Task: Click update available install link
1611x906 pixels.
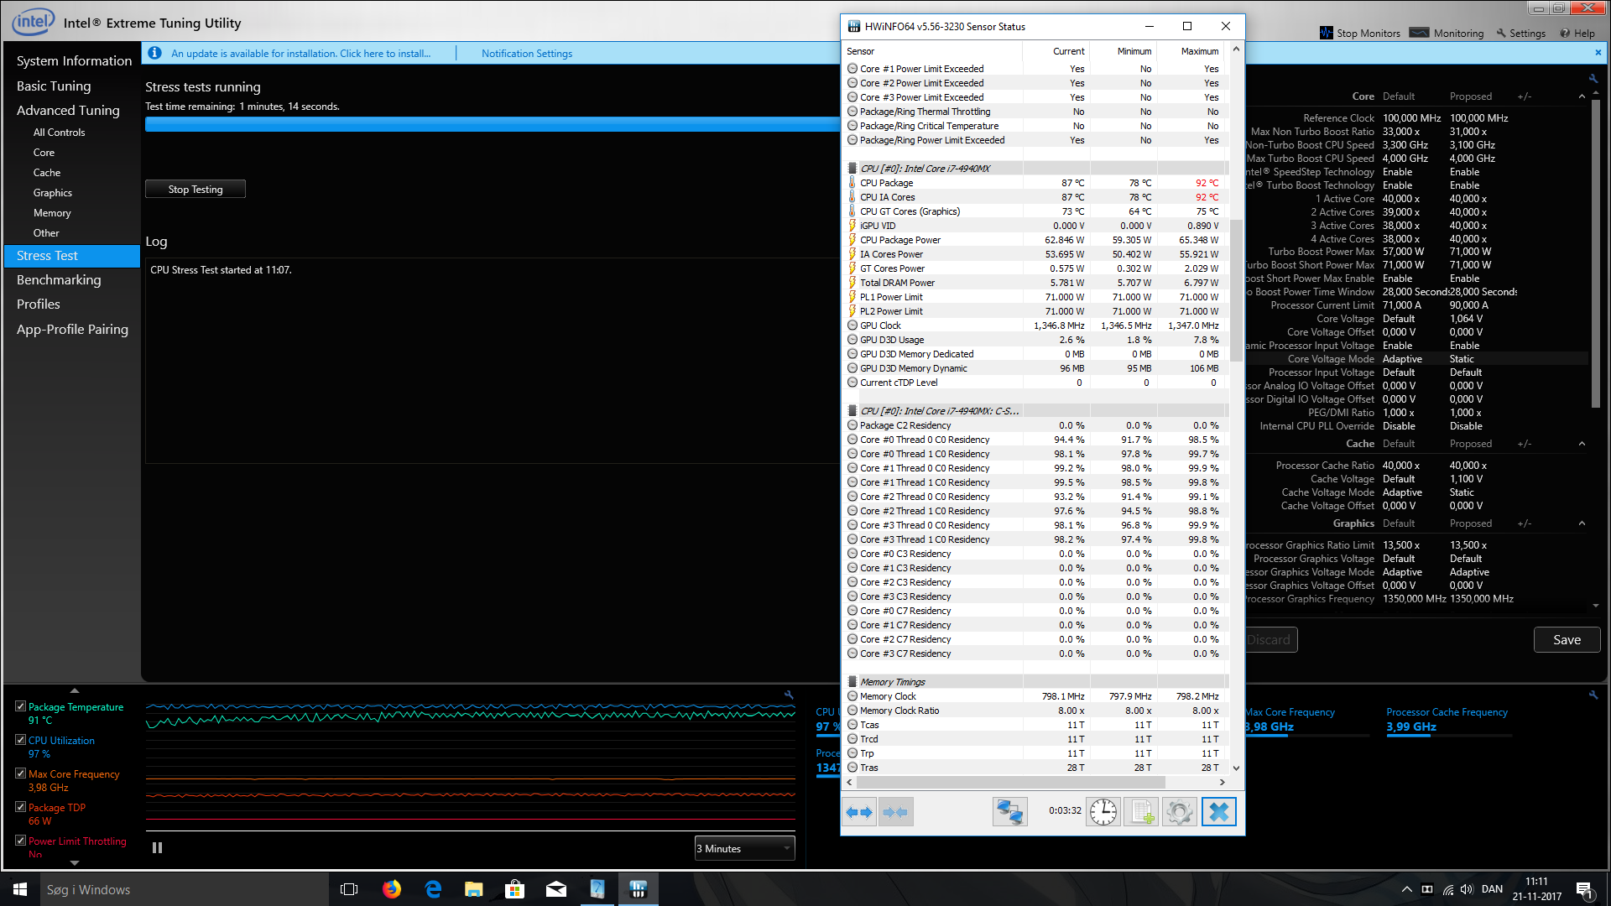Action: [x=301, y=54]
